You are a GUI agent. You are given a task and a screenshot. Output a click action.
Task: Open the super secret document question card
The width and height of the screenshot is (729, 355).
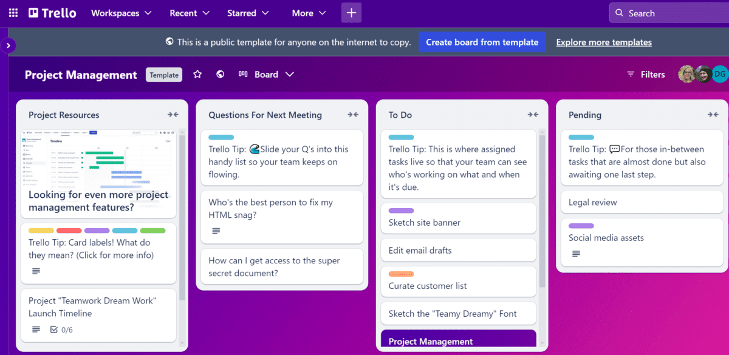point(282,266)
